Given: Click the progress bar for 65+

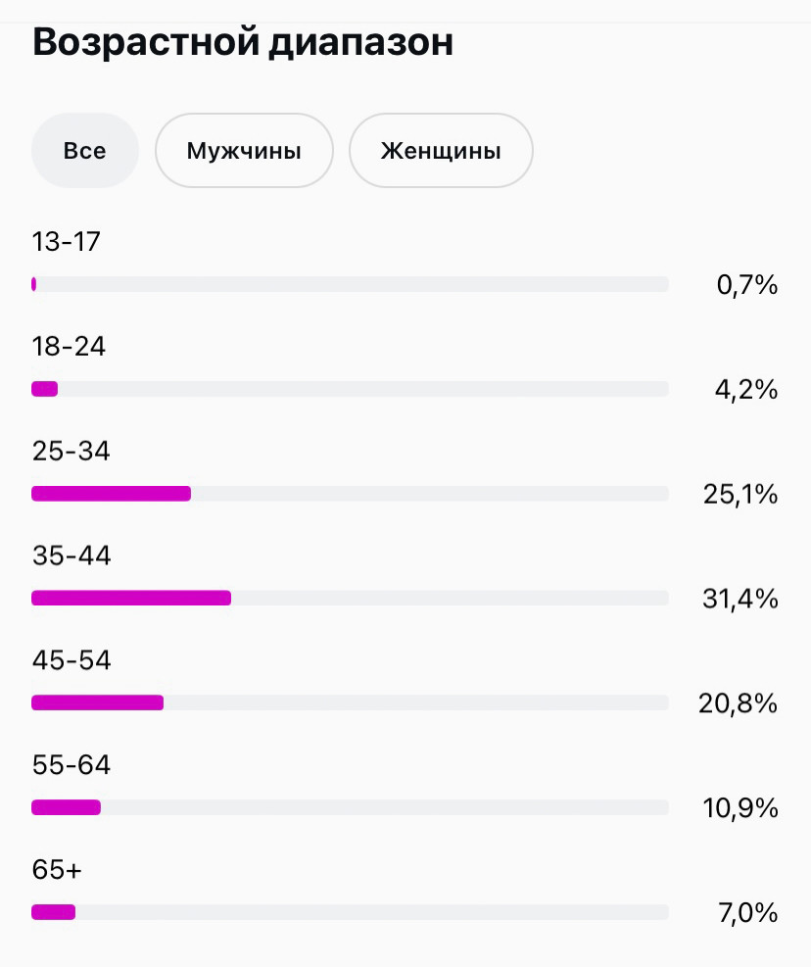Looking at the screenshot, I should pyautogui.click(x=350, y=912).
